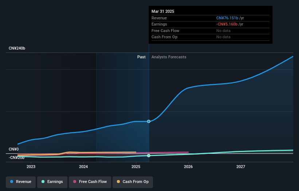Click the revenue data point marker on blue line

149,121
